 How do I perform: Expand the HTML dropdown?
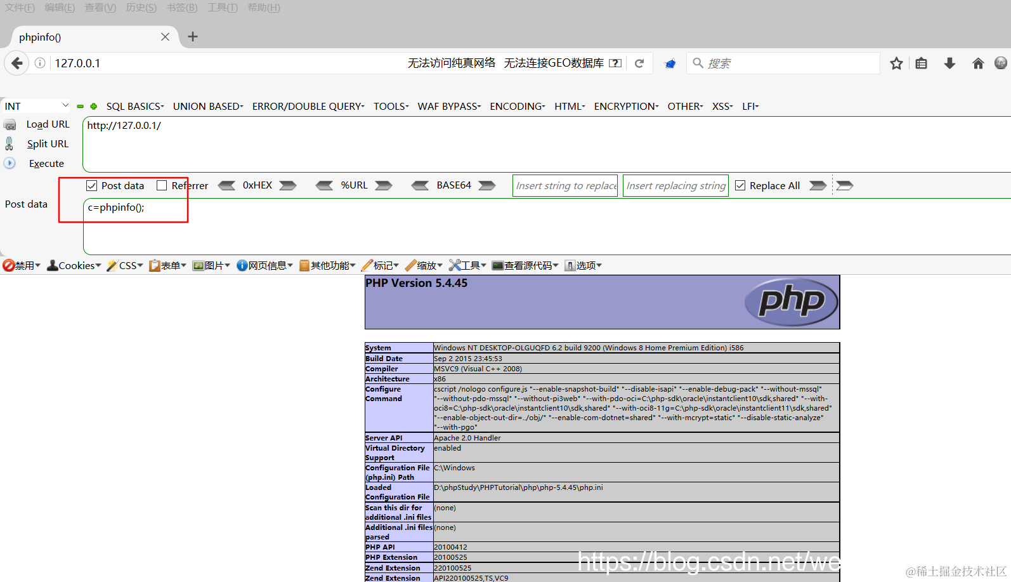coord(570,106)
